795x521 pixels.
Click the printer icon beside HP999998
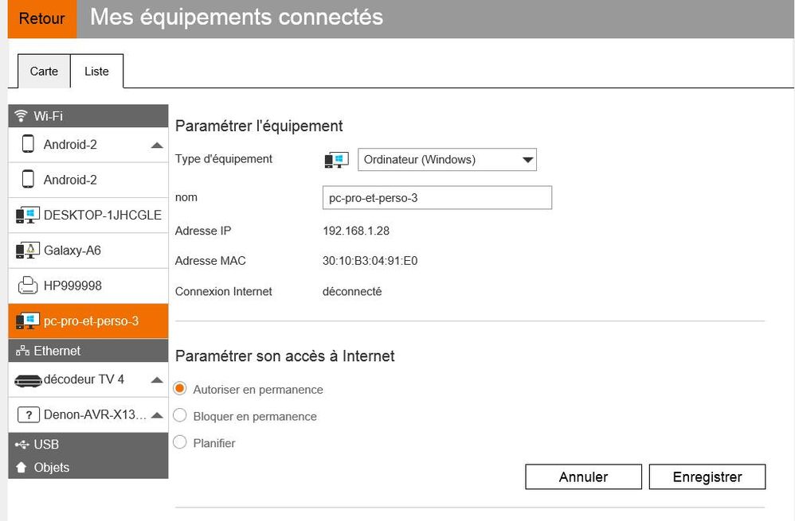tap(28, 286)
